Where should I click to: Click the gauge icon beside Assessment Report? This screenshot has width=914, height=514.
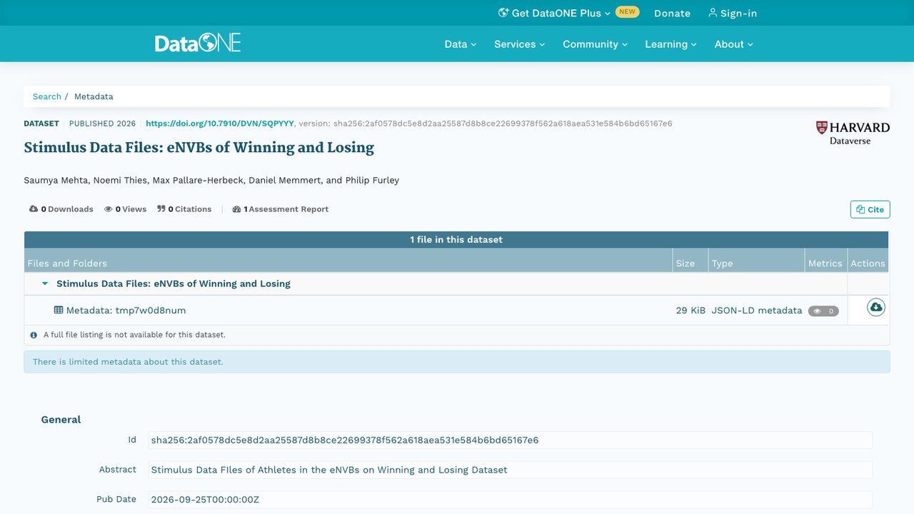click(236, 209)
